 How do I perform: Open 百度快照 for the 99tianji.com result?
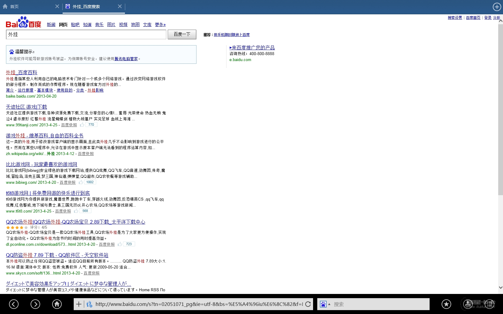pyautogui.click(x=69, y=125)
